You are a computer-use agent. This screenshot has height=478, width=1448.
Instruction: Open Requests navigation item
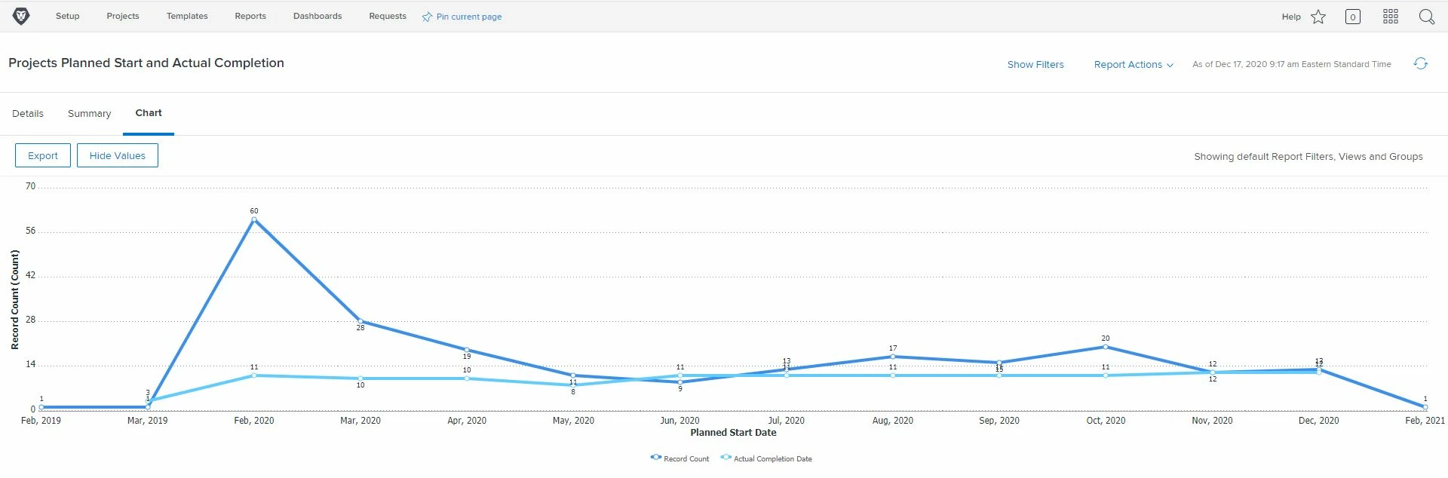tap(388, 16)
